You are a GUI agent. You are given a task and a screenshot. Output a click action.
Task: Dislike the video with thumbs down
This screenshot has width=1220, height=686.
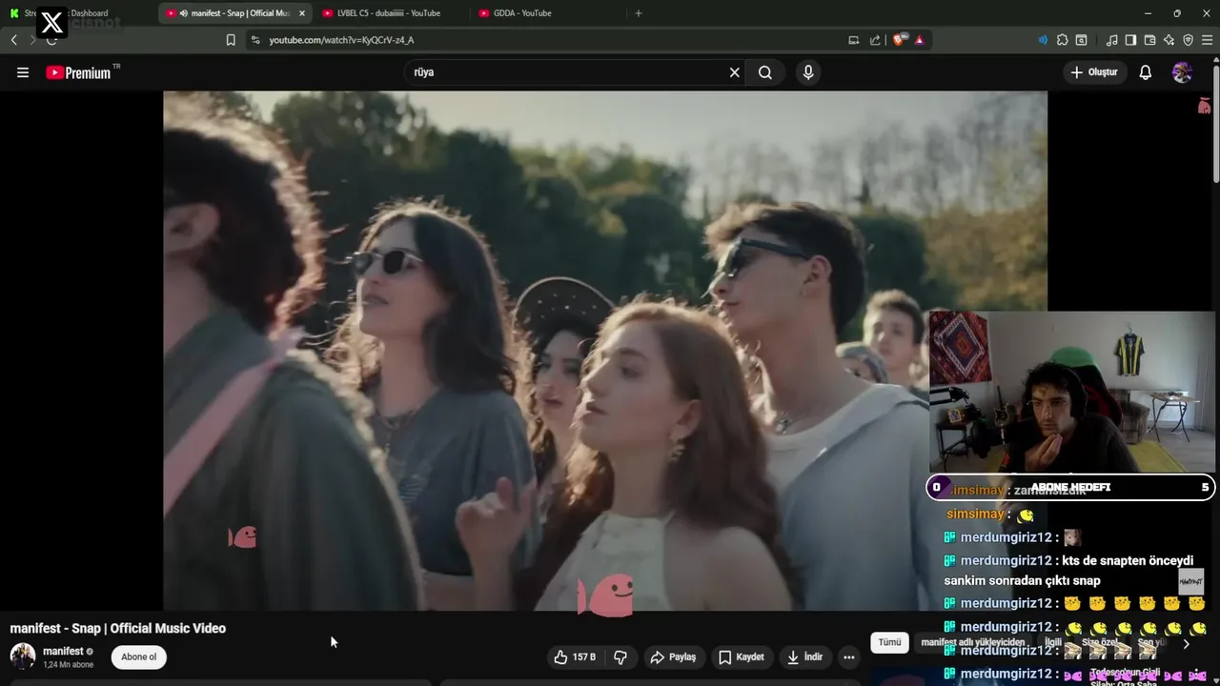pyautogui.click(x=620, y=657)
